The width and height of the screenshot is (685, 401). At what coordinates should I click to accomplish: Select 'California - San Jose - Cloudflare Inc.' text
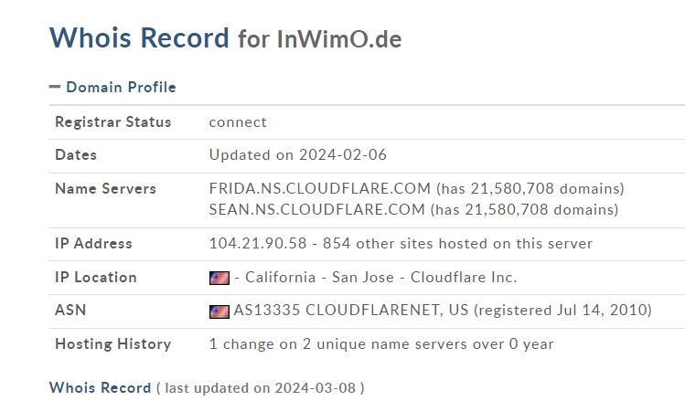(380, 277)
